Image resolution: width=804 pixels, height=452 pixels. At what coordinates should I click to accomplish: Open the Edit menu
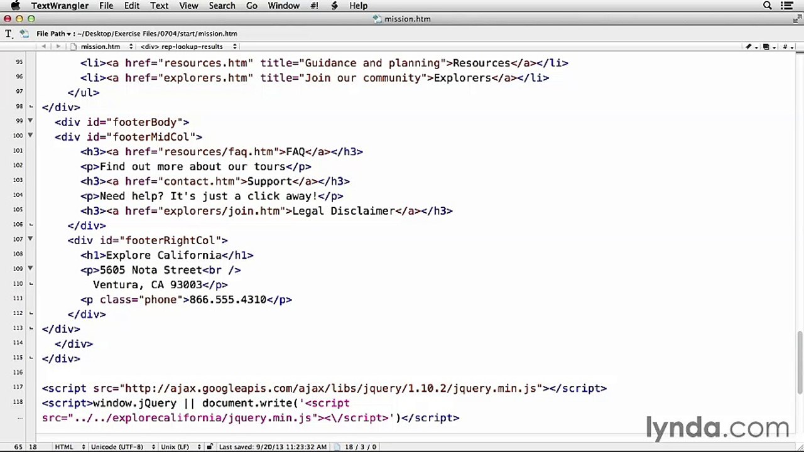pyautogui.click(x=132, y=6)
